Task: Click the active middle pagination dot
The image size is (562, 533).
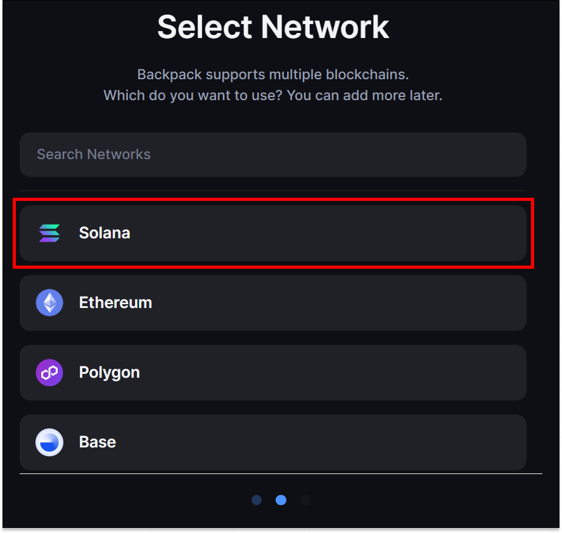Action: (281, 500)
